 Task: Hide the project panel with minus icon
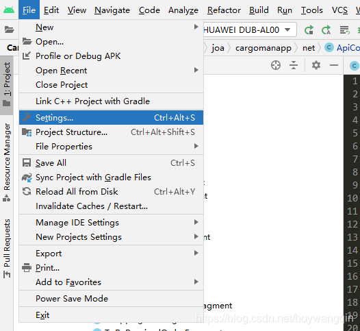tap(334, 65)
